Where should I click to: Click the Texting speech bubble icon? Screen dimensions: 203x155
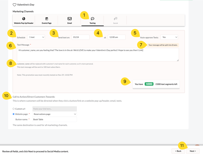coord(92,19)
